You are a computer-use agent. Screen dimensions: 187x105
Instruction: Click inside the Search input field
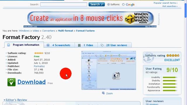(64, 5)
